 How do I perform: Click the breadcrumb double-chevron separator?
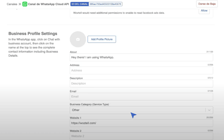point(20,4)
